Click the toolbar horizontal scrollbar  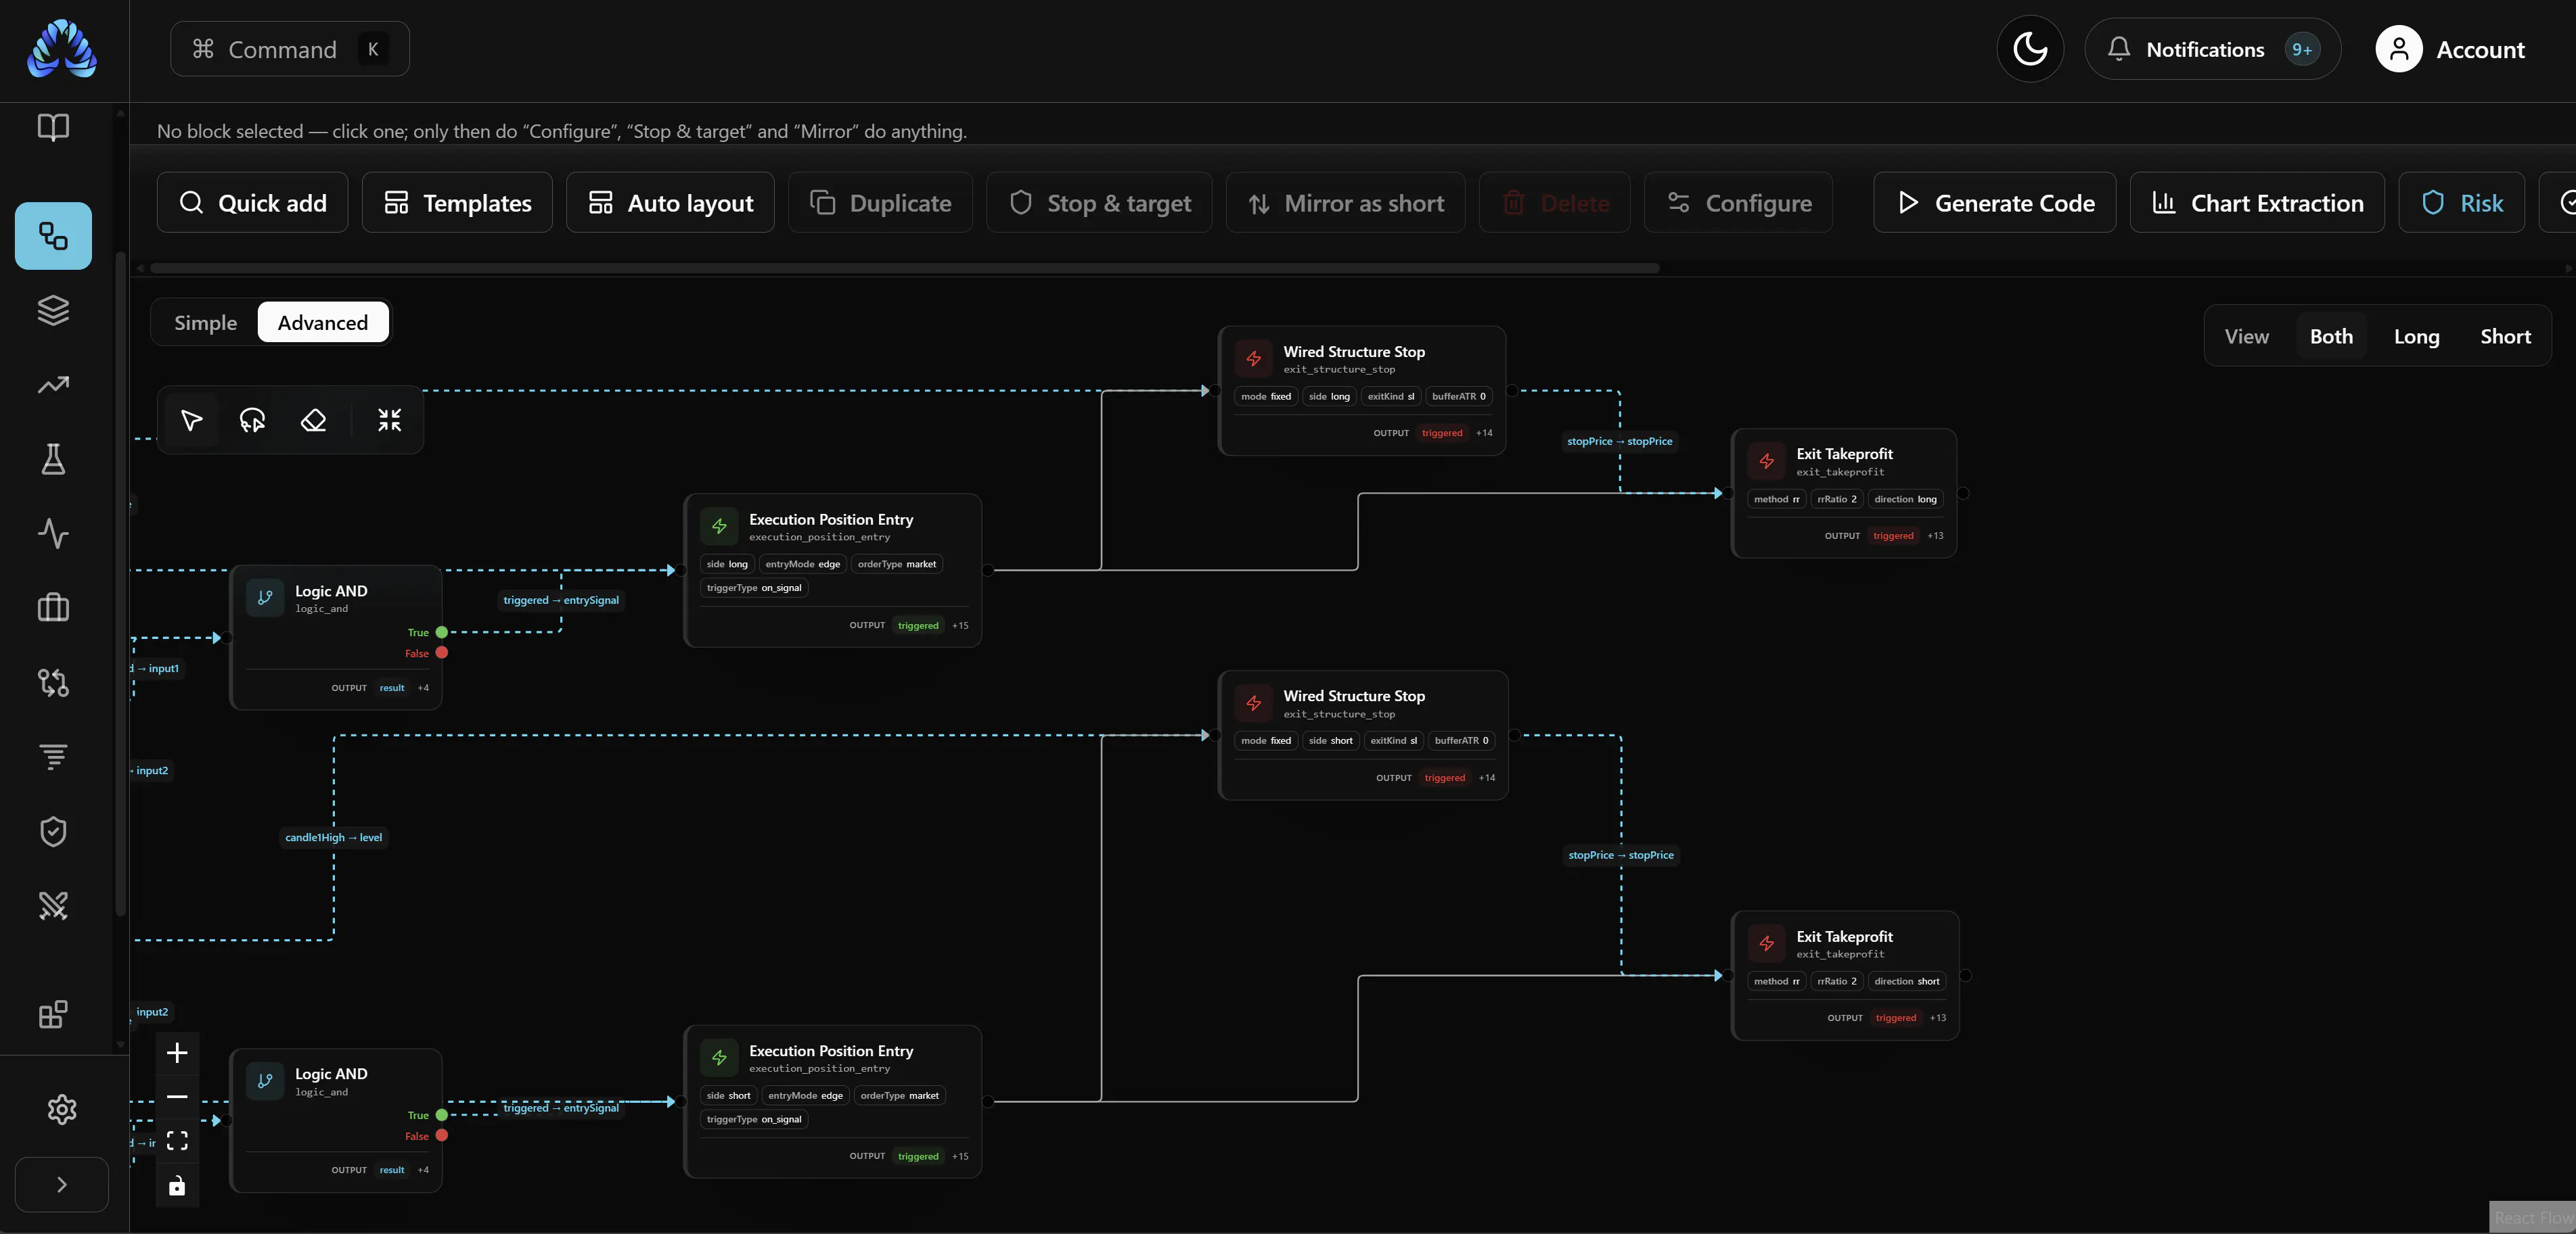[x=904, y=268]
